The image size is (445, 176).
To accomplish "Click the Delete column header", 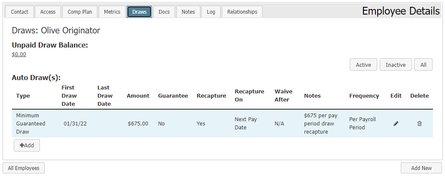I will (x=419, y=96).
